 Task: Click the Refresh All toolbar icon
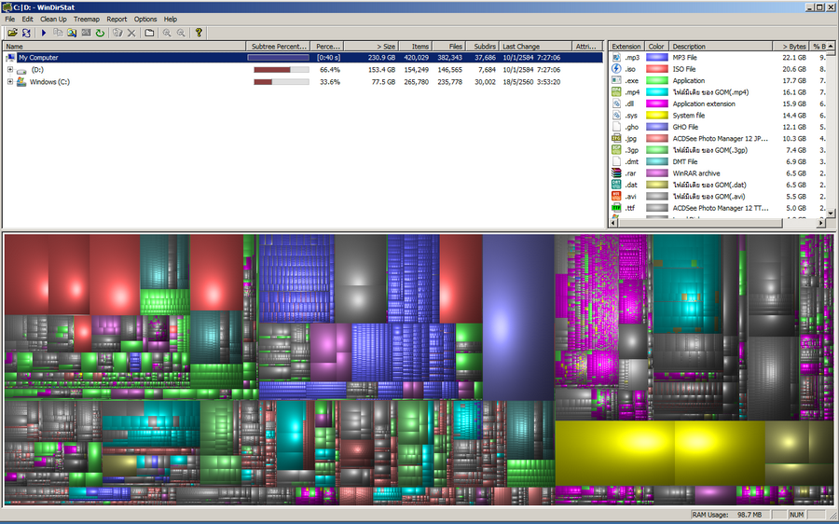point(26,33)
